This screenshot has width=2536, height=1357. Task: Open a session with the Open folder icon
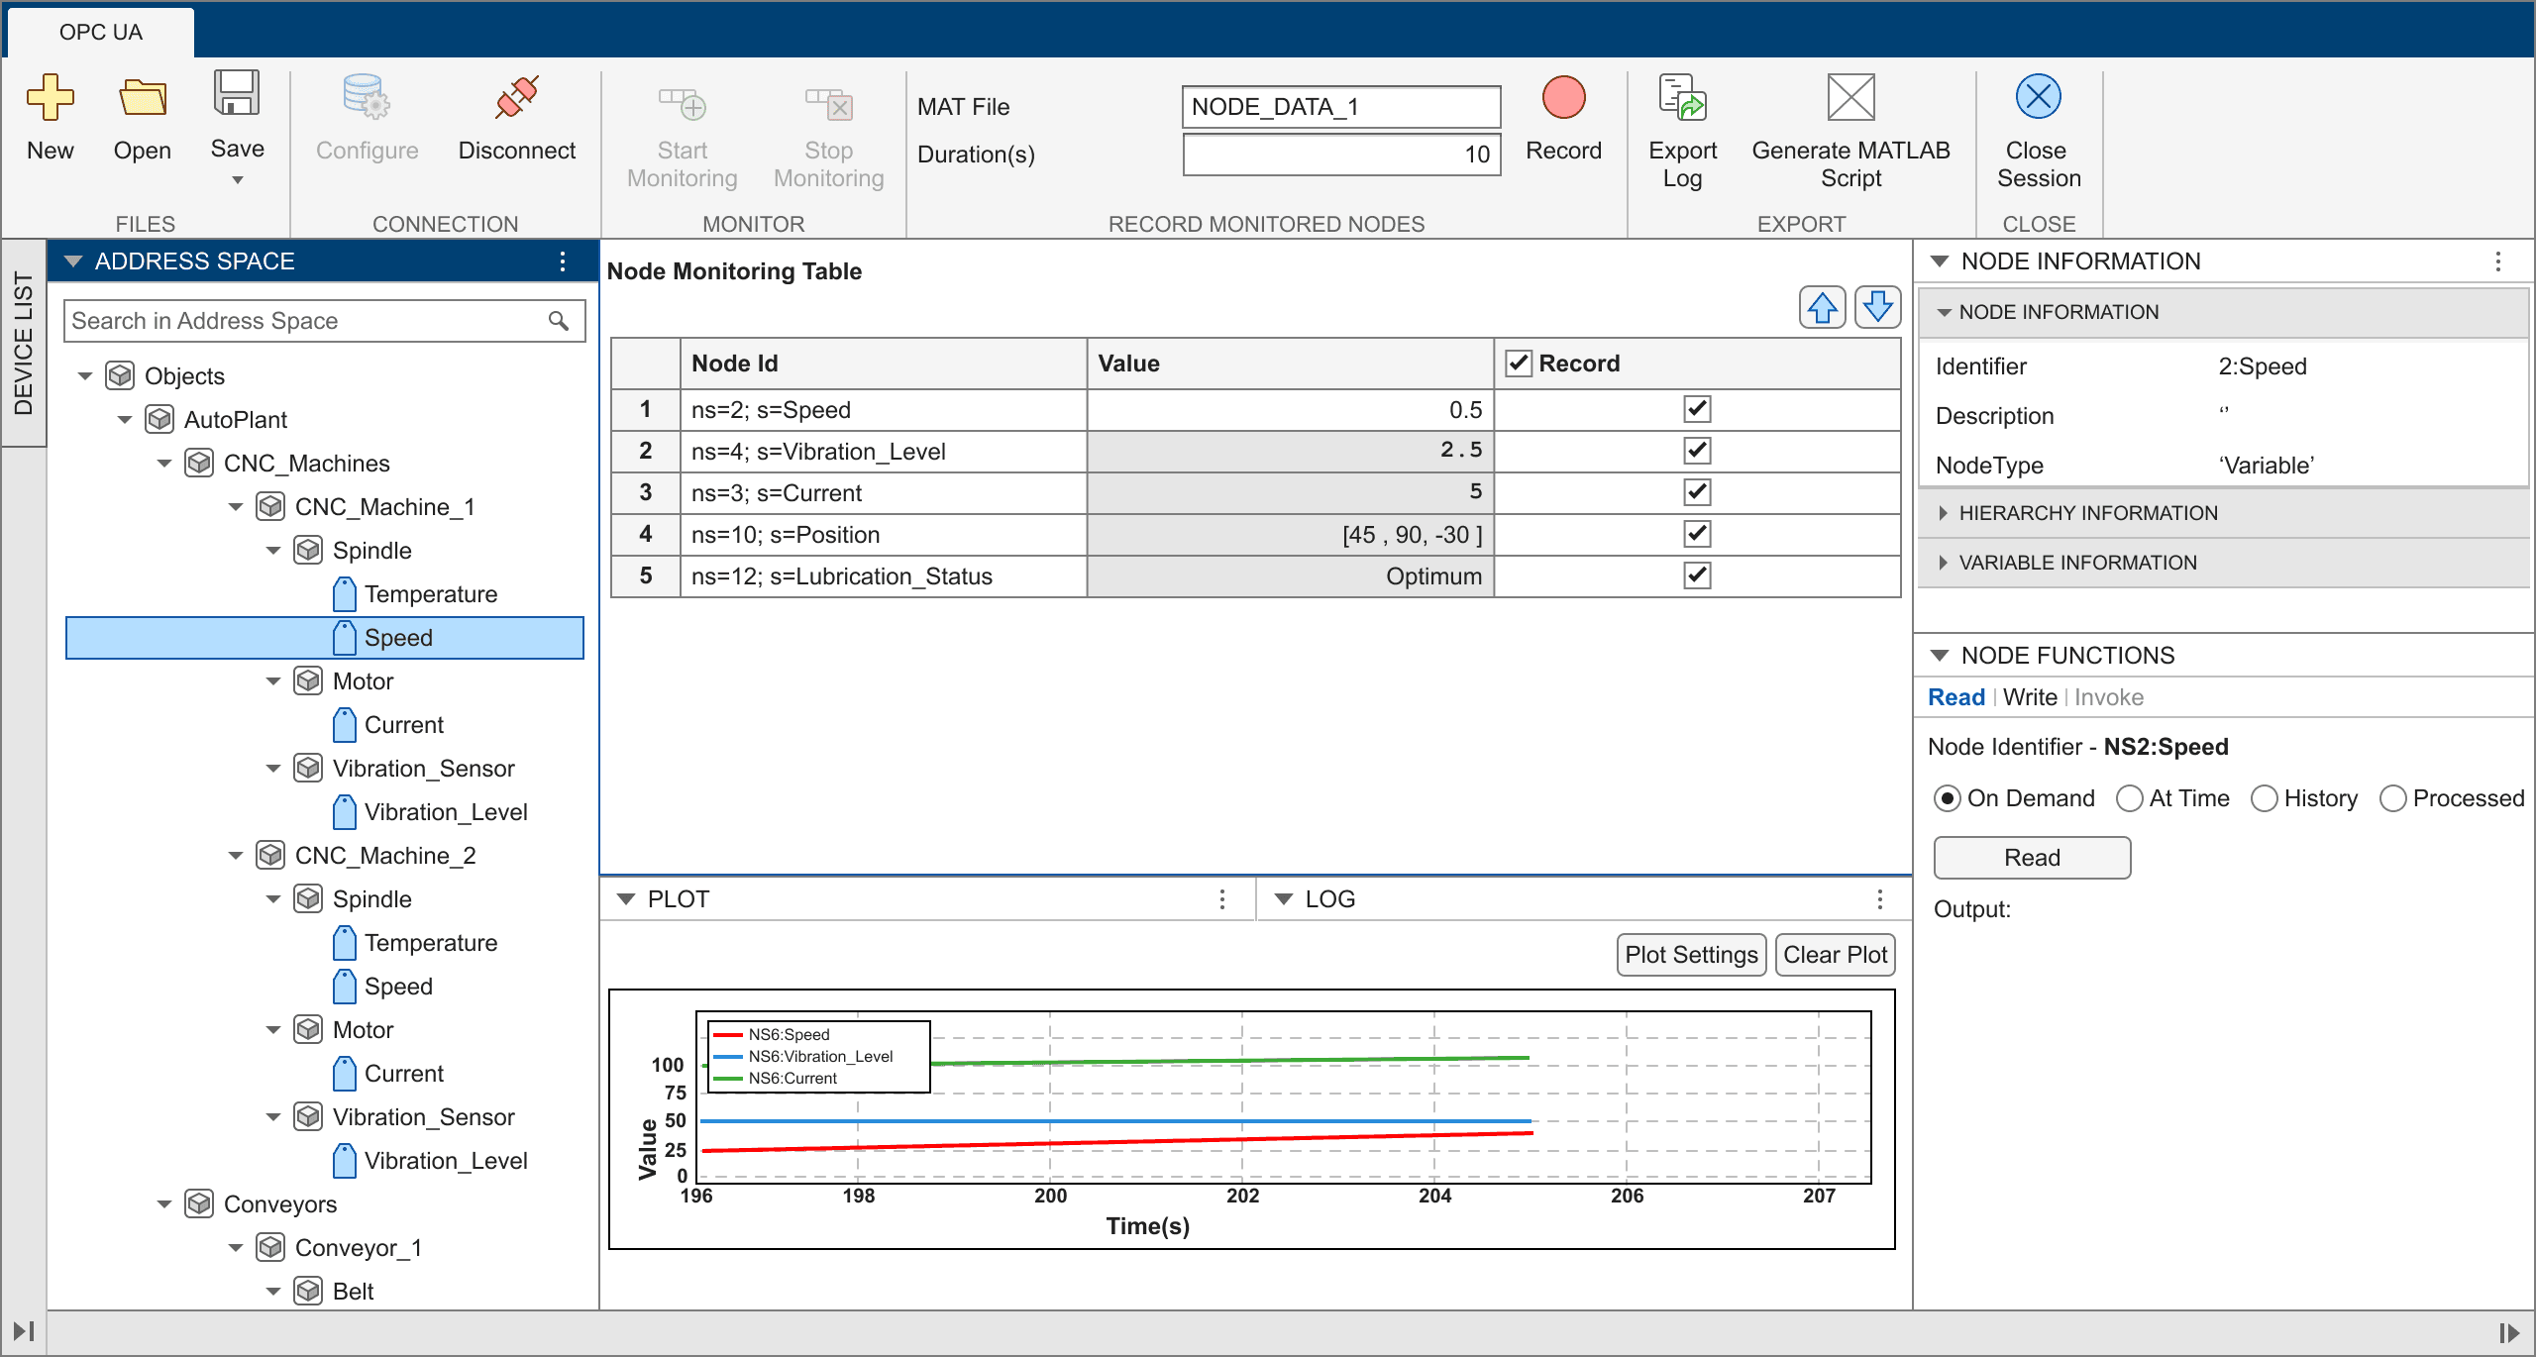coord(142,97)
